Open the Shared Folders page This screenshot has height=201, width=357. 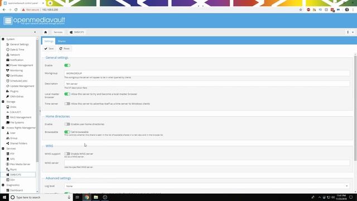[x=18, y=143]
